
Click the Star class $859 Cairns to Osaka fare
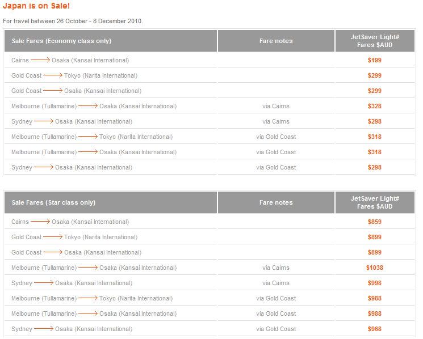tap(374, 222)
